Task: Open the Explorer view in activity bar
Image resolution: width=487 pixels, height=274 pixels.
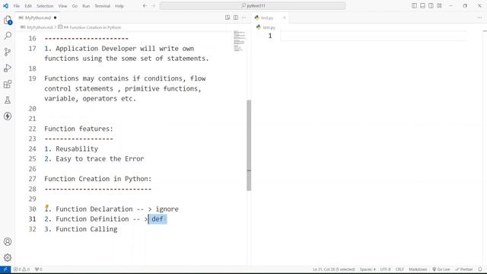Action: [x=8, y=21]
